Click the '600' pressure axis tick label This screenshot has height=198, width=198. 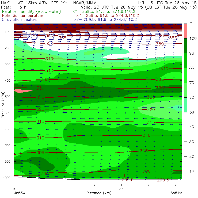click(x=7, y=113)
